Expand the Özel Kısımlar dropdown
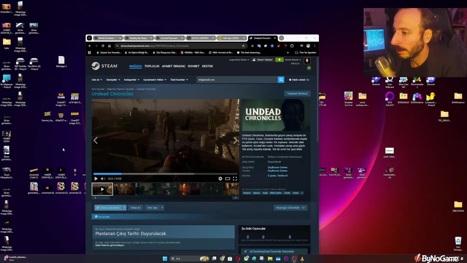The width and height of the screenshot is (467, 263). 179,80
